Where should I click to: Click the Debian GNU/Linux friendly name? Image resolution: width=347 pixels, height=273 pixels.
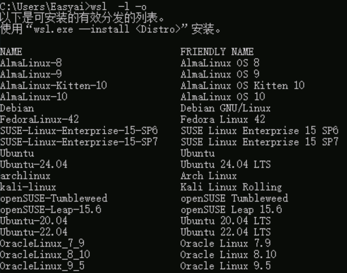pos(225,108)
